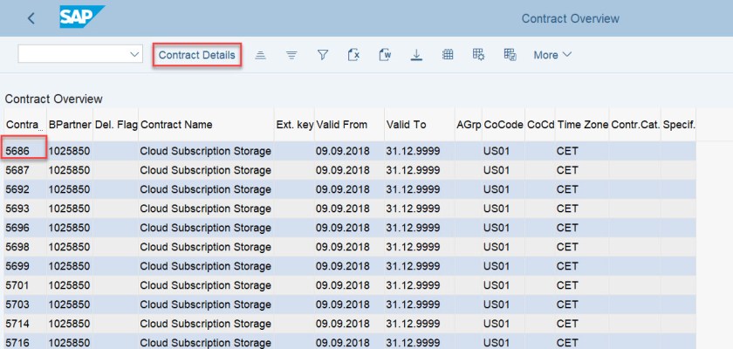
Task: Export list to word processing icon
Action: click(385, 55)
